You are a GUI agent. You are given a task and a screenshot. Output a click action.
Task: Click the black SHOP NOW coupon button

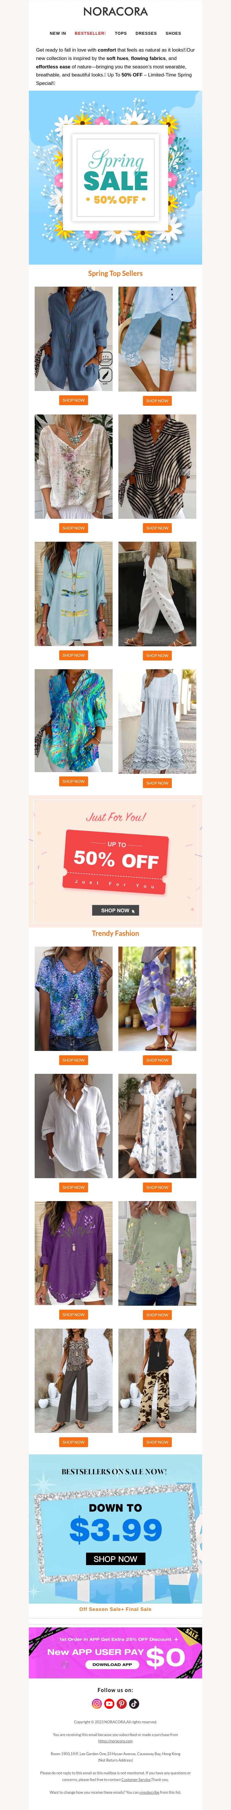click(115, 910)
